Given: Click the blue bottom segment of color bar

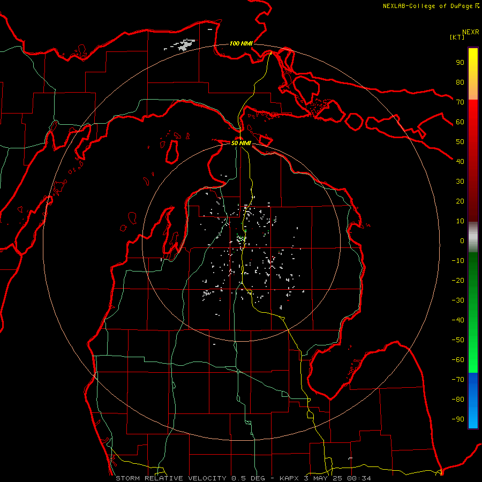Looking at the screenshot, I should (x=473, y=401).
